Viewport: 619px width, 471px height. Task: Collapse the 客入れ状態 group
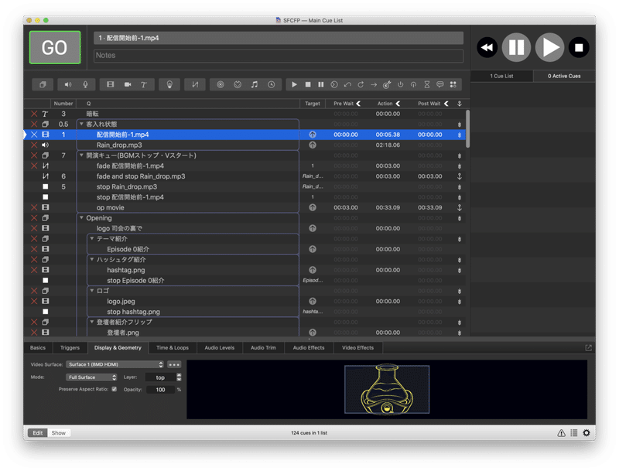tap(81, 124)
